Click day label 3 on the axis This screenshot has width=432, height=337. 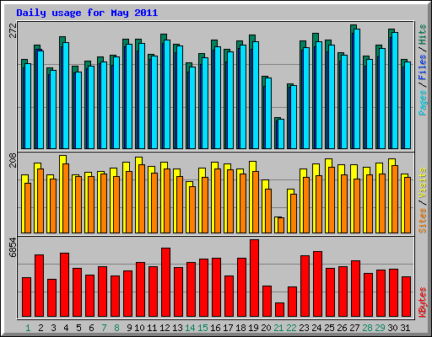(53, 328)
